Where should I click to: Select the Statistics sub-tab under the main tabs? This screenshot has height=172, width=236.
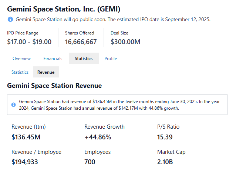point(20,72)
